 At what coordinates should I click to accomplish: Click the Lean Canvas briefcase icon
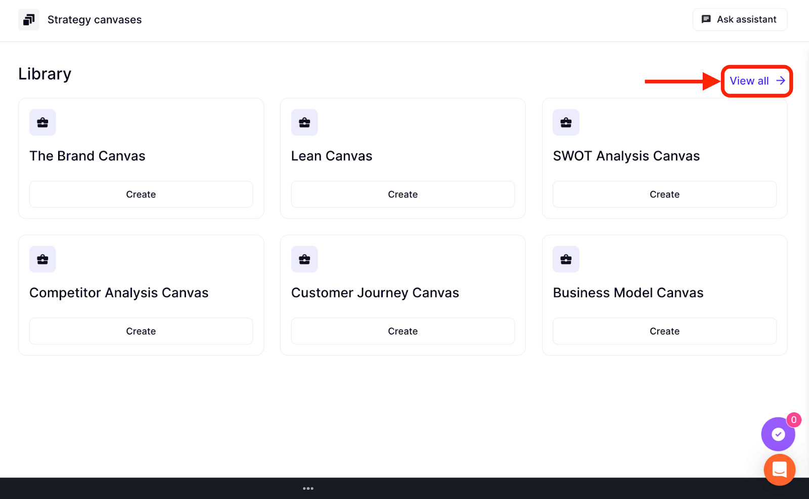(x=304, y=122)
